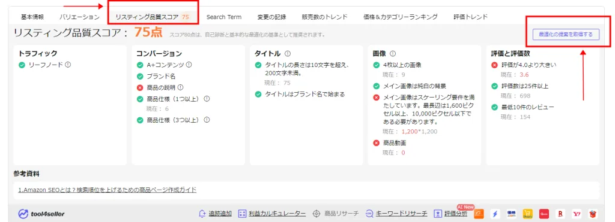Click the tool4seller logo

coord(41,214)
